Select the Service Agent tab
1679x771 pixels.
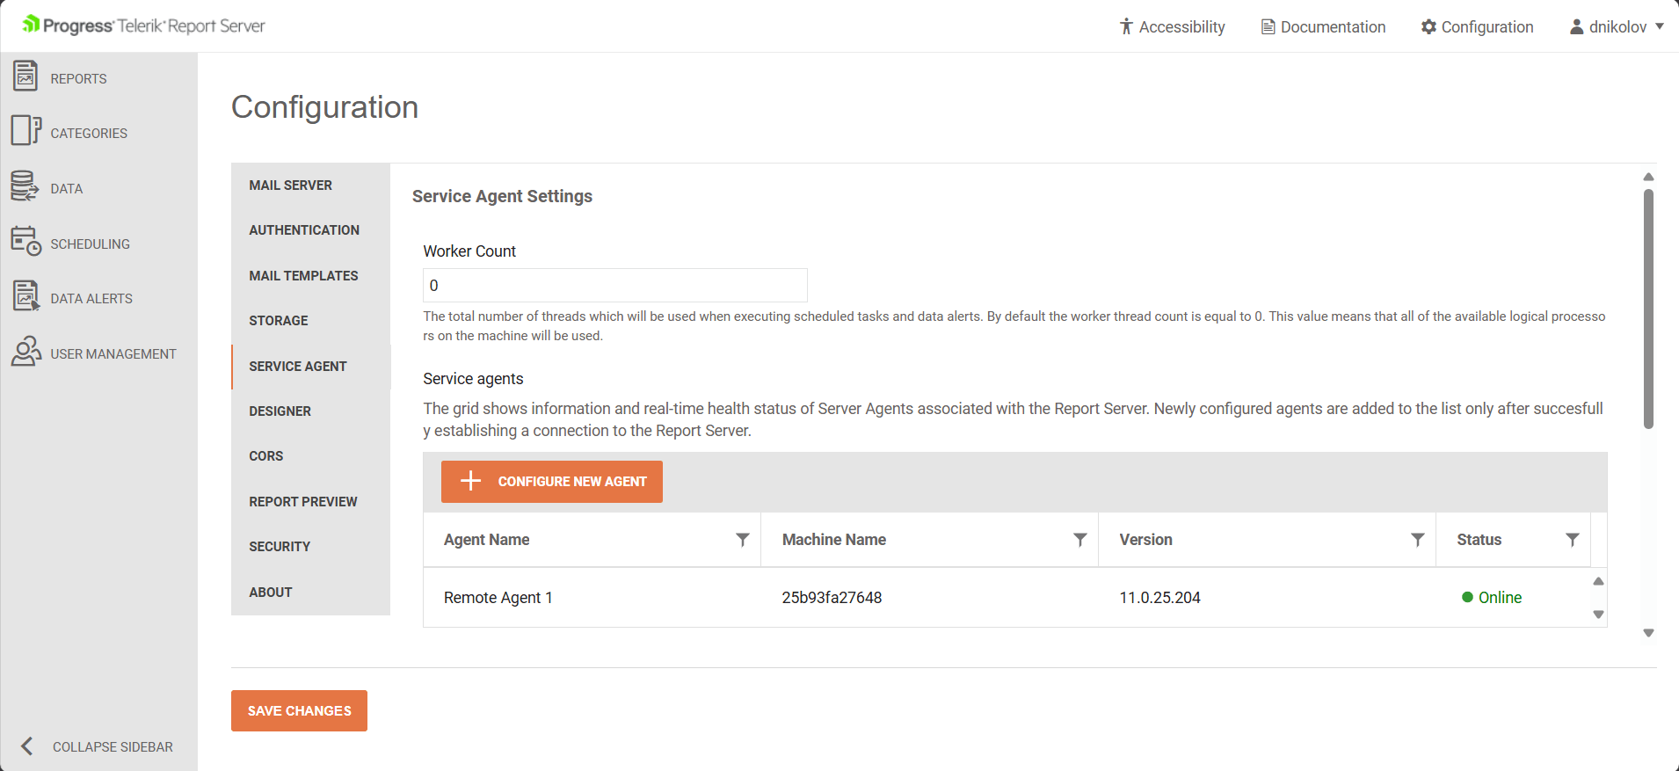[x=310, y=366]
